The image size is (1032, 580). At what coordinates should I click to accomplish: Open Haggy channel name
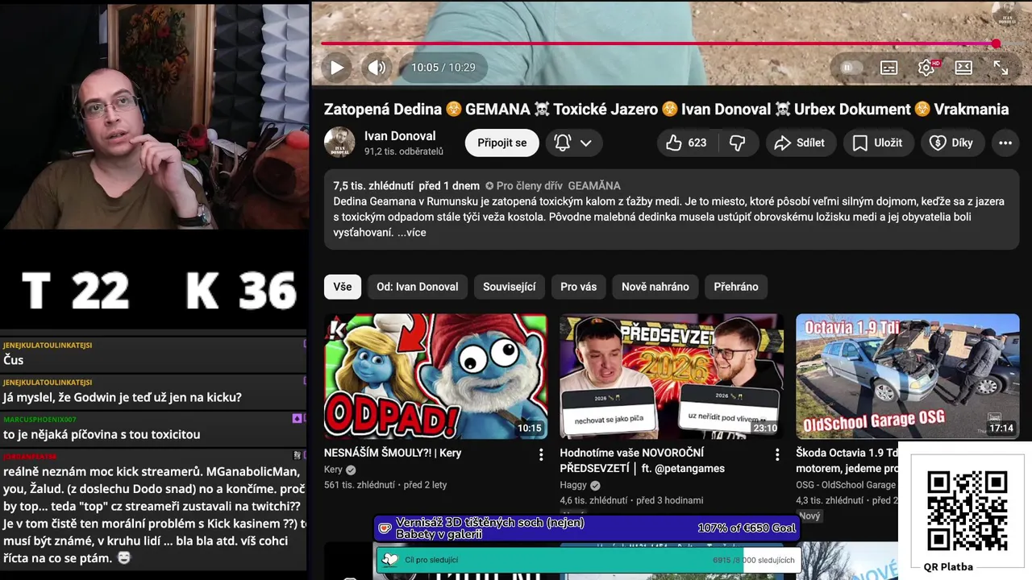point(575,486)
